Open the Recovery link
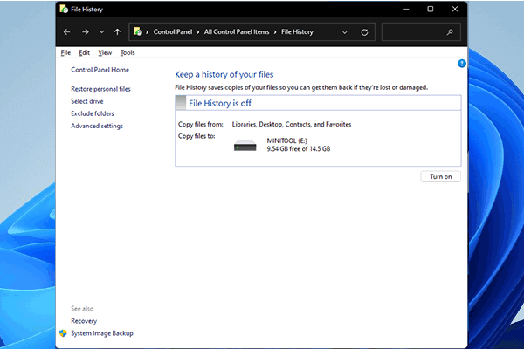524x349 pixels. 84,321
